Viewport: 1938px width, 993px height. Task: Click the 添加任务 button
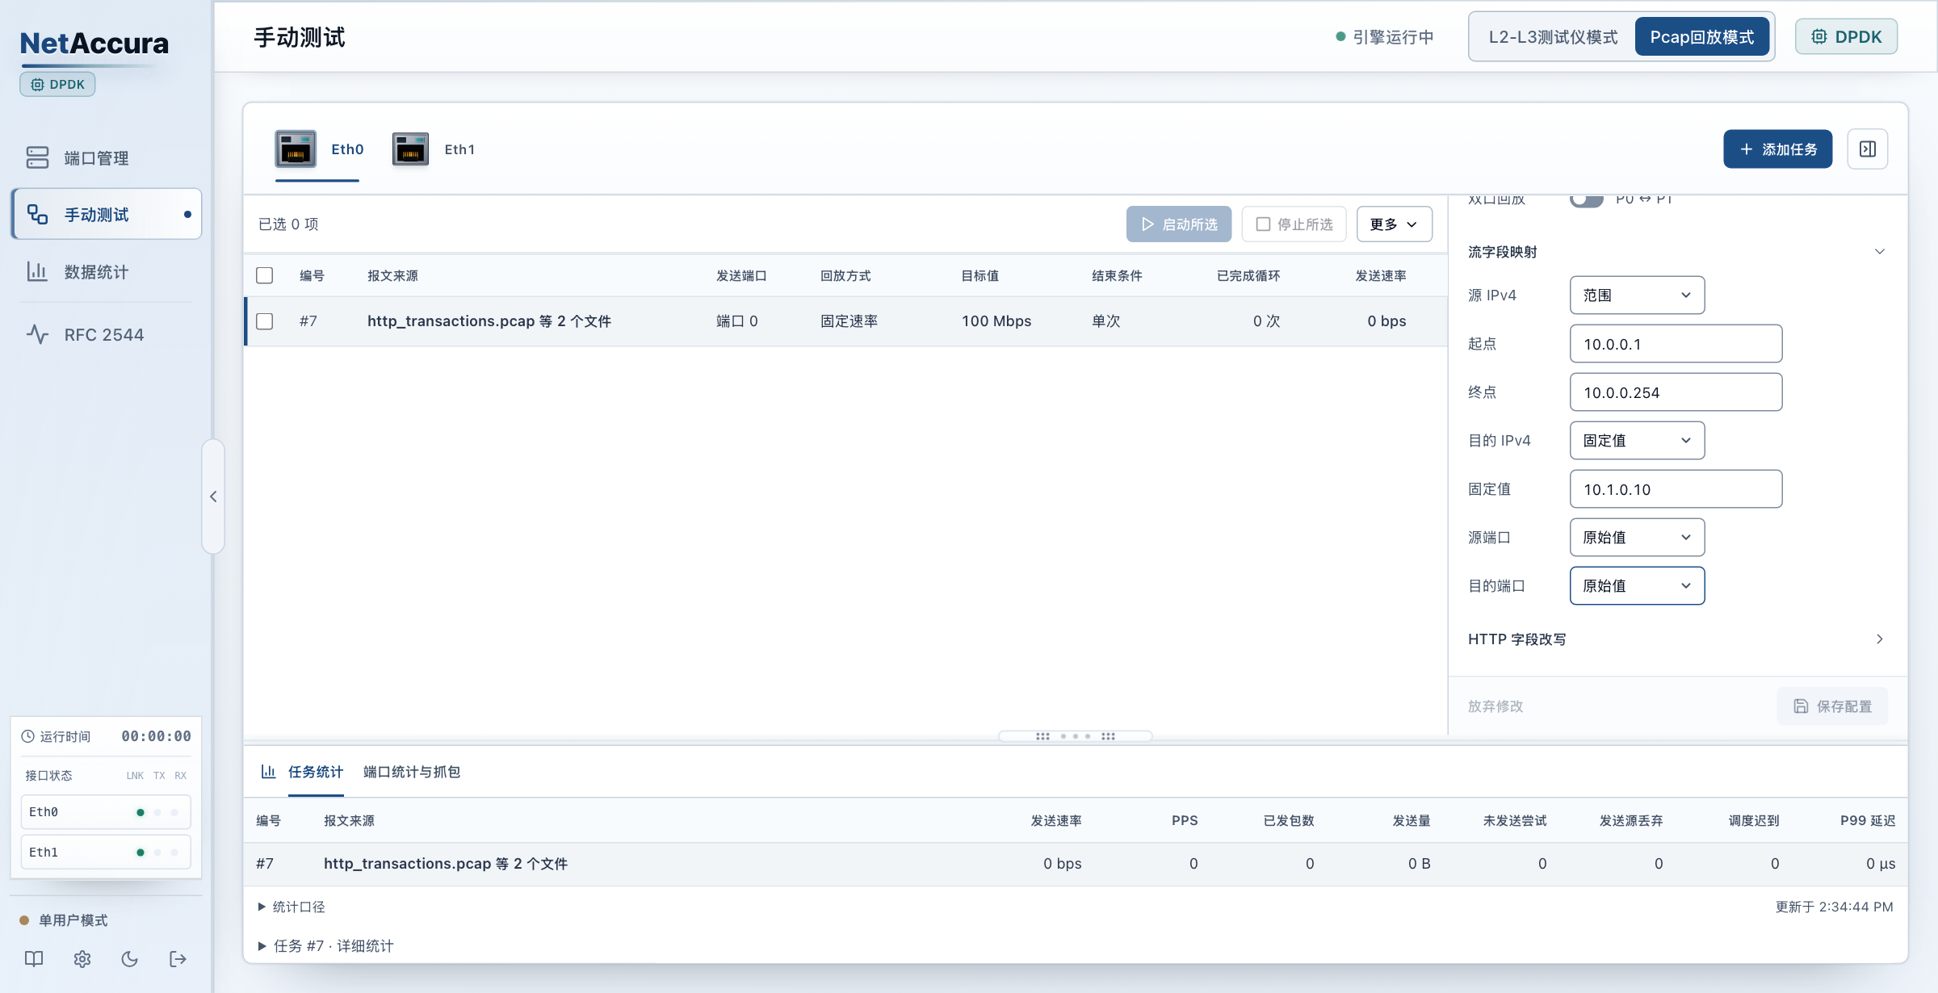click(1777, 149)
